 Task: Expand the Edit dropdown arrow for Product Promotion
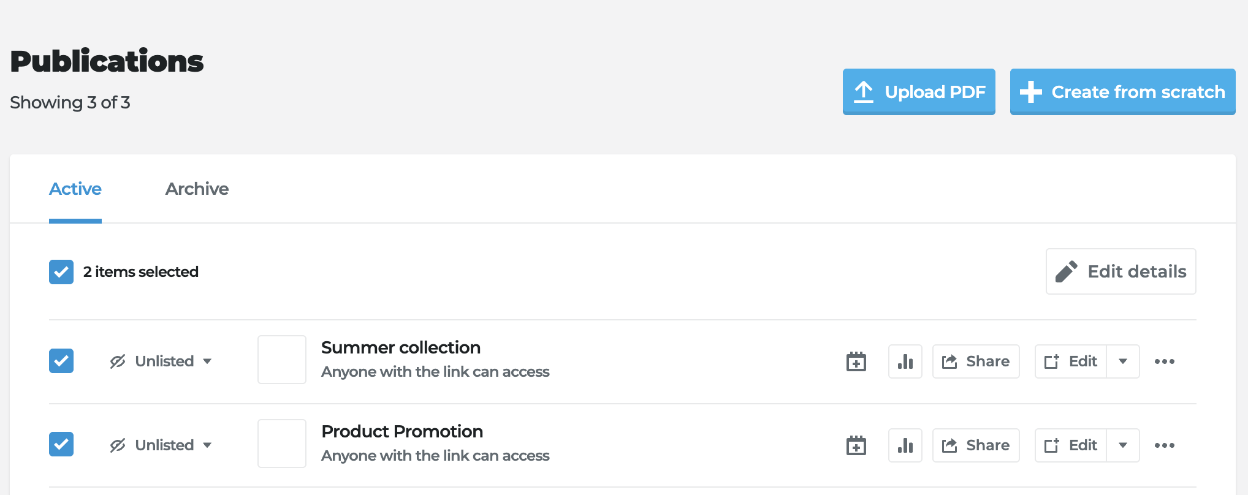coord(1122,445)
